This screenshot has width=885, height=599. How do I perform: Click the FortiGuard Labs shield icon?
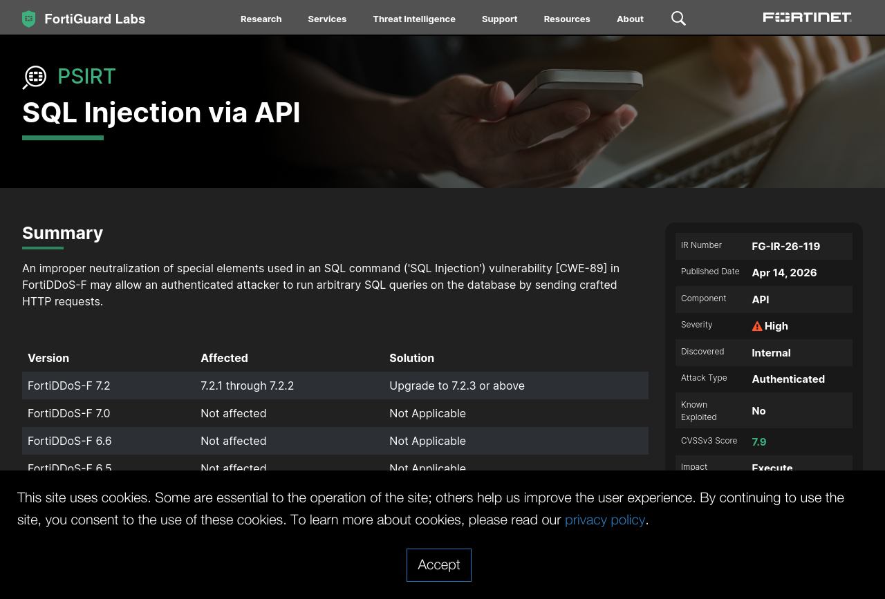click(28, 19)
